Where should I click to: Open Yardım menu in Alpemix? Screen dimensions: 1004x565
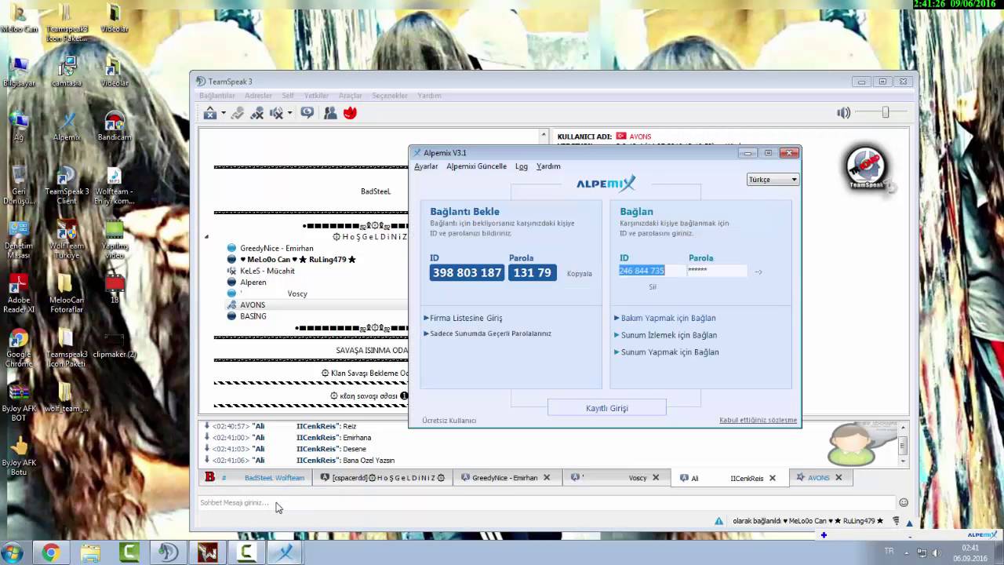coord(548,166)
